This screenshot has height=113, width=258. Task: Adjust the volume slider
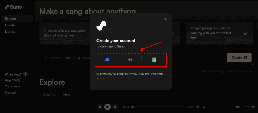249,107
